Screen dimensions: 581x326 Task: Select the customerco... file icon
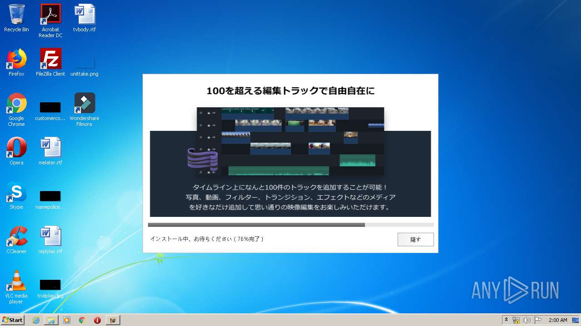point(50,110)
